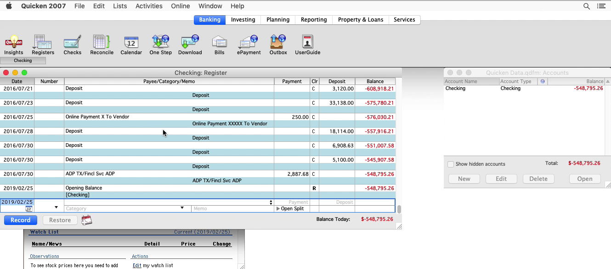Open the Insights toolbar icon
This screenshot has width=611, height=269.
(14, 45)
